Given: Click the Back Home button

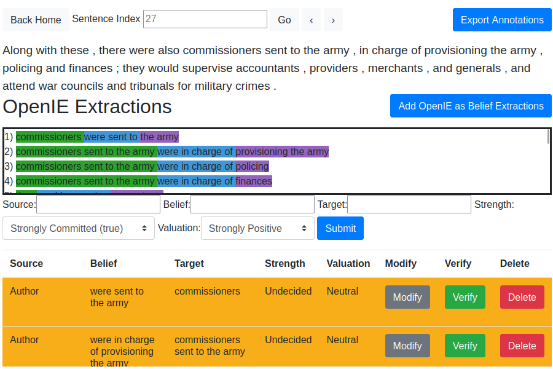Looking at the screenshot, I should point(36,20).
